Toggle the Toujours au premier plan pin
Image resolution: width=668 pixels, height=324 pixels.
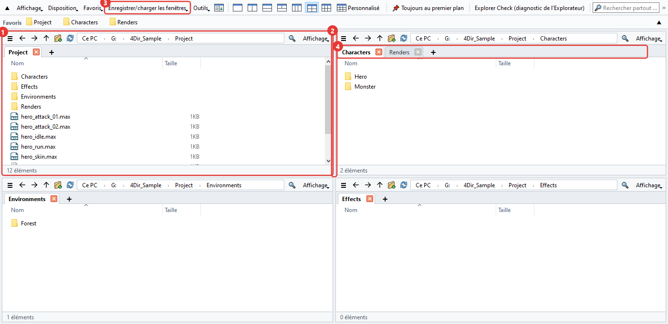(428, 8)
